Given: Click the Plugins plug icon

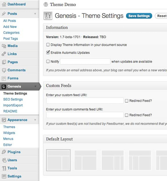Looking at the screenshot, I should [x=4, y=152].
